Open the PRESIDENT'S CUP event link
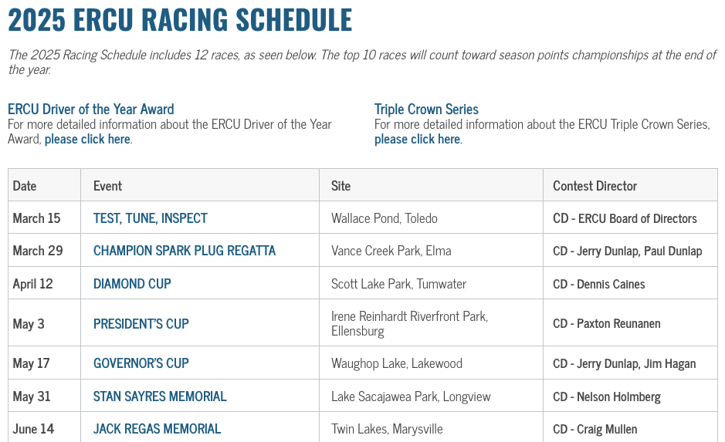 (x=141, y=323)
